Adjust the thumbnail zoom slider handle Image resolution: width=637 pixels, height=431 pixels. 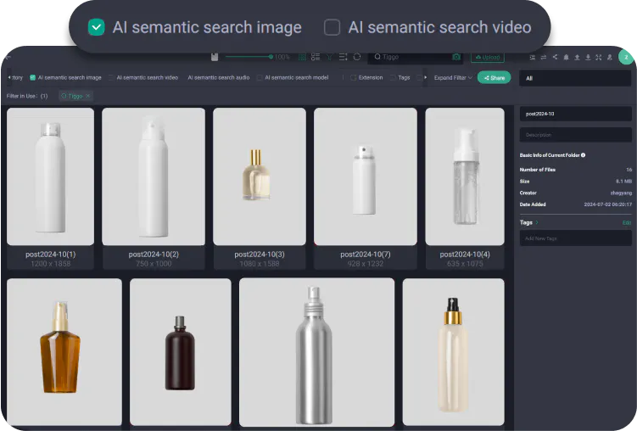coord(271,57)
